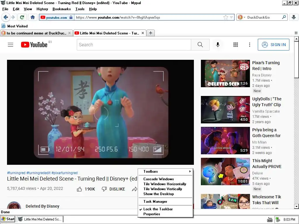Click the SIGN IN button

point(273,45)
